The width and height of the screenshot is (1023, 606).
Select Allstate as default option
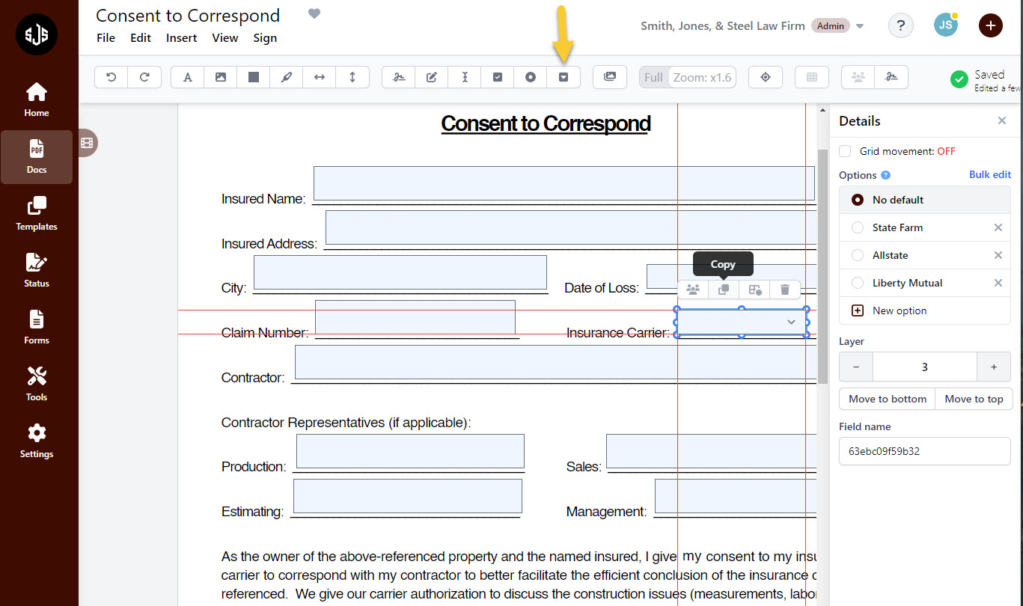click(858, 255)
